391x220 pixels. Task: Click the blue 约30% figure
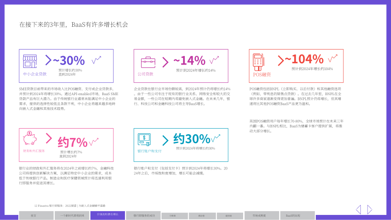(192, 139)
